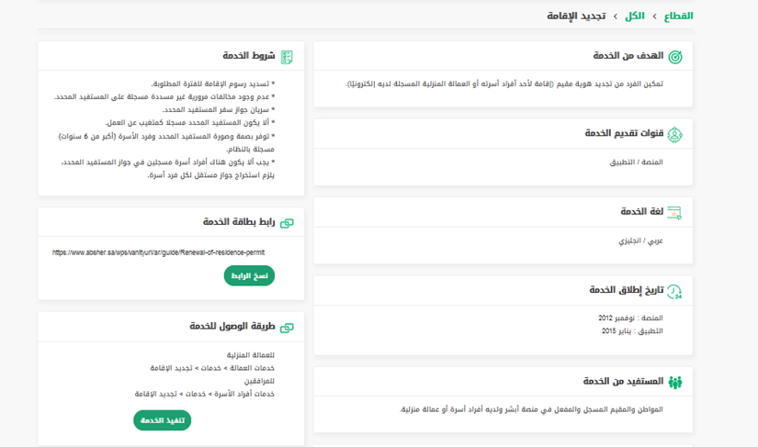Click the people icon beside المستفيد من الخدمة
Screen dimensions: 758x447
[675, 382]
